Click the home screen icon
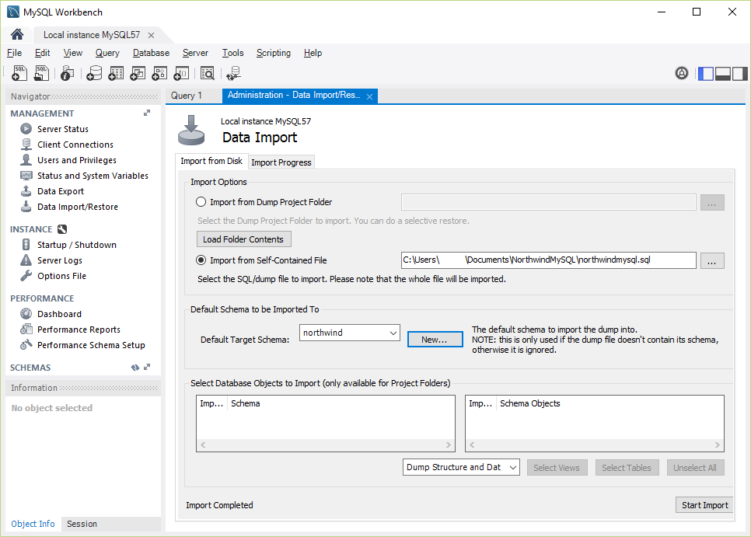751x537 pixels. [17, 34]
